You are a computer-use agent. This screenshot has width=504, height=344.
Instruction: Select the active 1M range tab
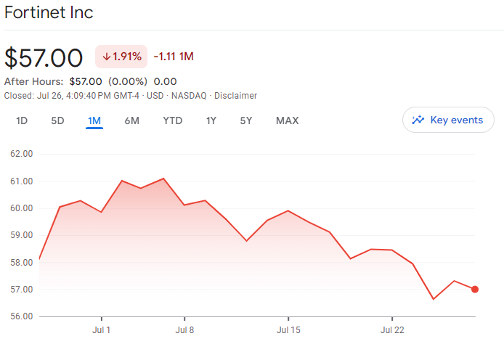point(94,120)
